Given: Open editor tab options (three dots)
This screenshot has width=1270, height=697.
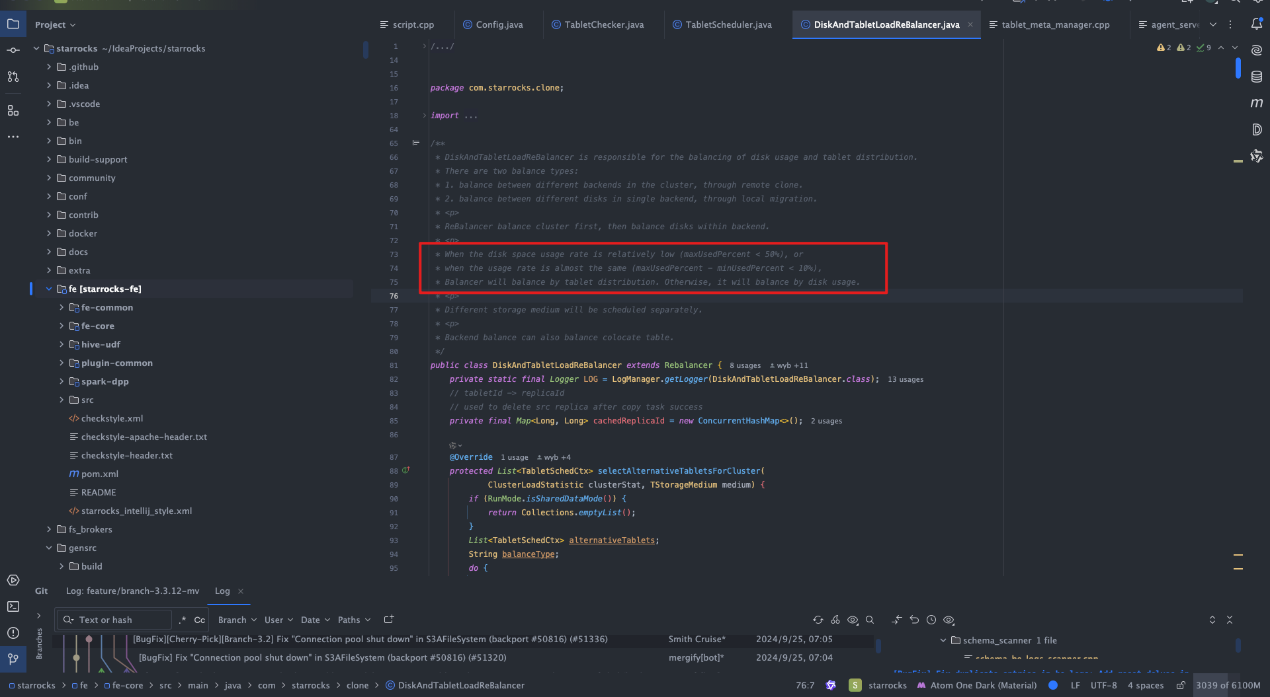Looking at the screenshot, I should [x=1230, y=24].
